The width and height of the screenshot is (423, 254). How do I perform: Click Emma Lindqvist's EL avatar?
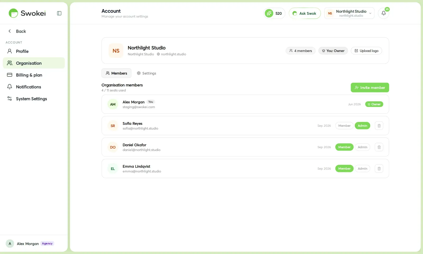(113, 169)
